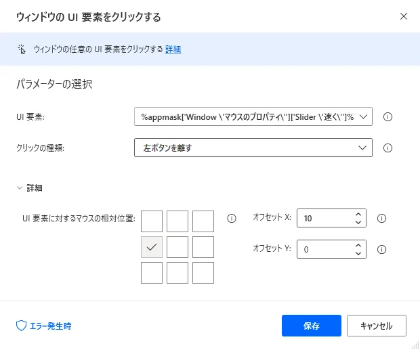Click the info icon beside オフセット Y

click(381, 249)
